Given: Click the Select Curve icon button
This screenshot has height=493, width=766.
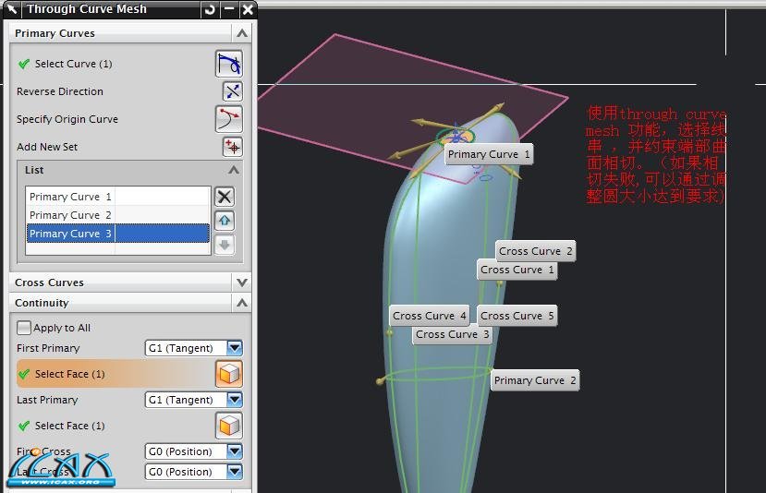Looking at the screenshot, I should [x=228, y=64].
